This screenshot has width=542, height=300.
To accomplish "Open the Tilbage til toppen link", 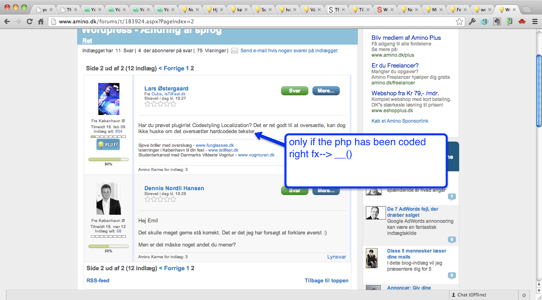I will 326,280.
